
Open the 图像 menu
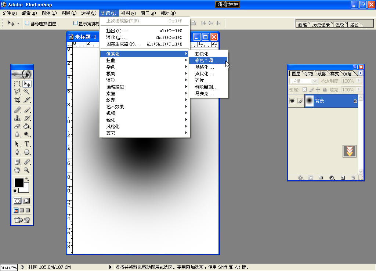(x=49, y=13)
